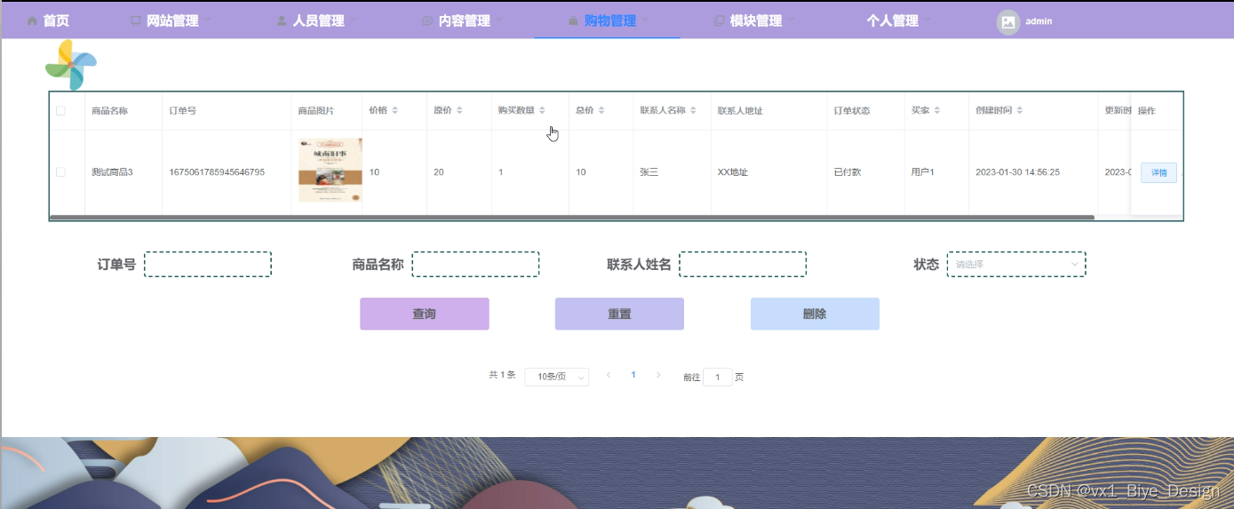Click the person icon beside 人员管理
Screen dimensions: 1234x509
click(x=282, y=20)
